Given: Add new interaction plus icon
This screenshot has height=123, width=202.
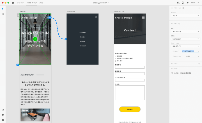Looking at the screenshot, I should click(199, 8).
